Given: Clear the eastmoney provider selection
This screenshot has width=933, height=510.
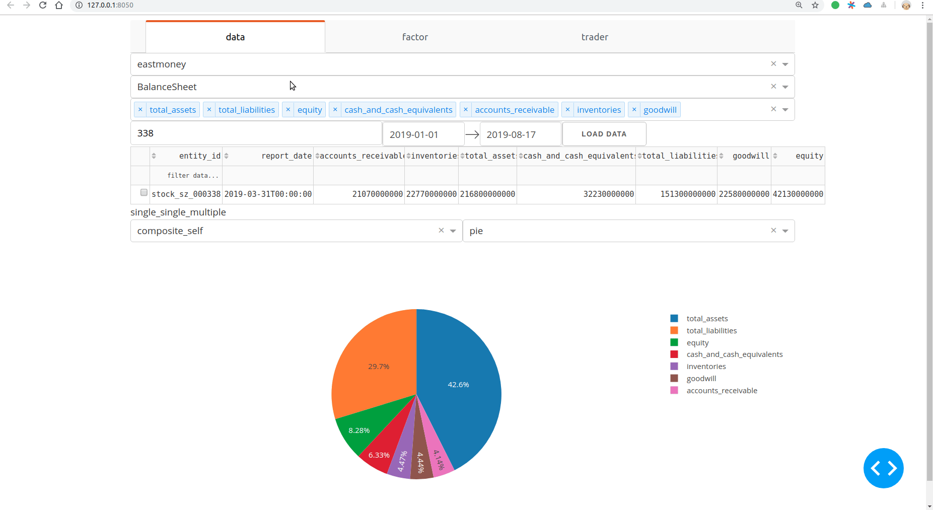Looking at the screenshot, I should coord(773,64).
